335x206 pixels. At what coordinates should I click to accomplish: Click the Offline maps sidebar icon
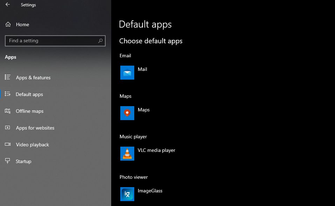click(x=7, y=111)
